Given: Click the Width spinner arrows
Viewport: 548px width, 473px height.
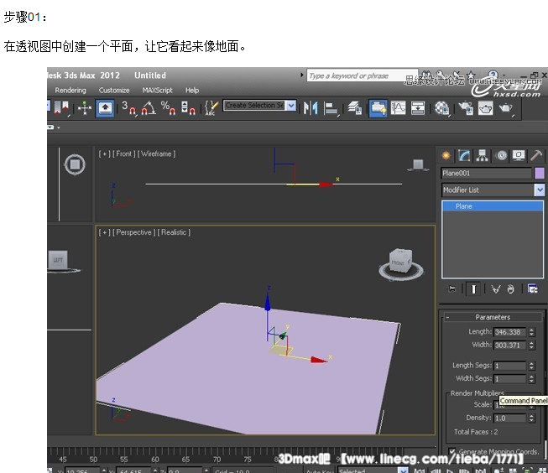Looking at the screenshot, I should [x=531, y=346].
